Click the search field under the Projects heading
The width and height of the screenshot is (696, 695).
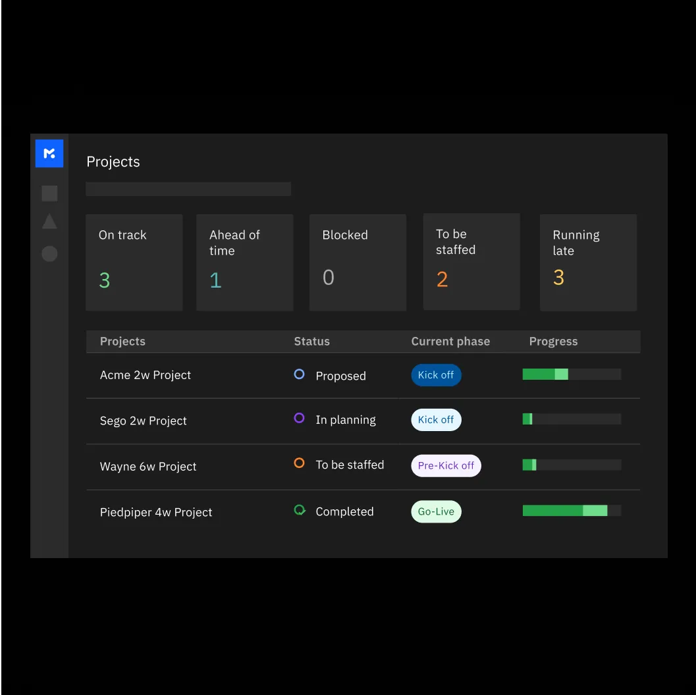[188, 188]
